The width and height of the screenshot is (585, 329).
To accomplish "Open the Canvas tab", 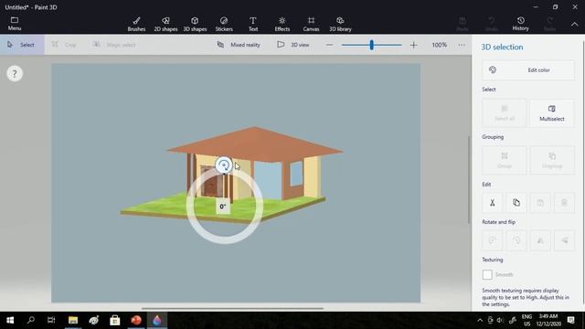I will [311, 24].
